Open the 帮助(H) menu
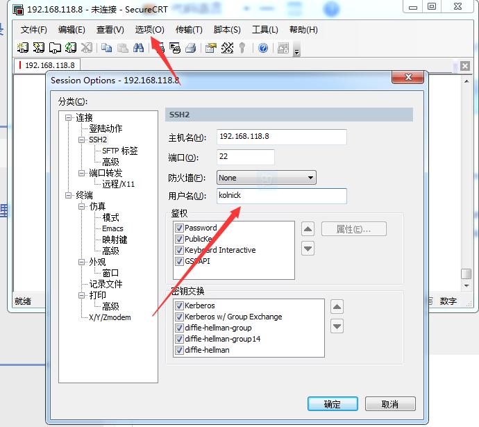 (x=303, y=30)
